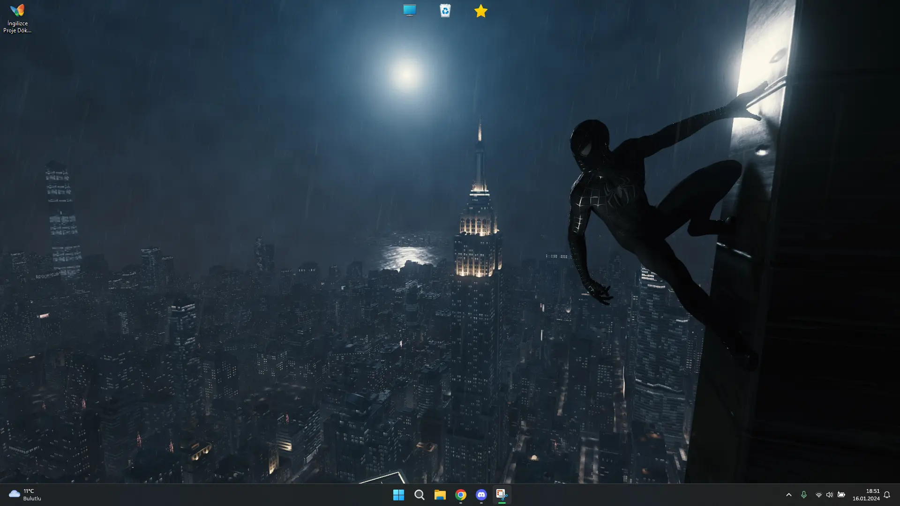Open the Windows Start menu
The width and height of the screenshot is (900, 506).
tap(398, 495)
